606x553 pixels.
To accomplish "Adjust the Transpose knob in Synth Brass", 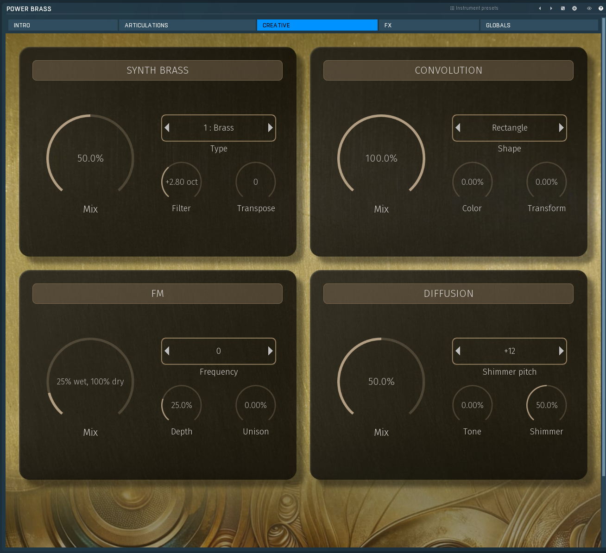I will pyautogui.click(x=256, y=182).
